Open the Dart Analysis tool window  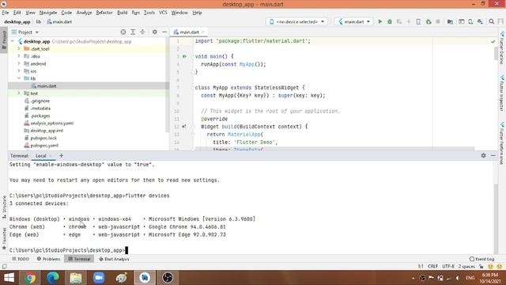[114, 259]
